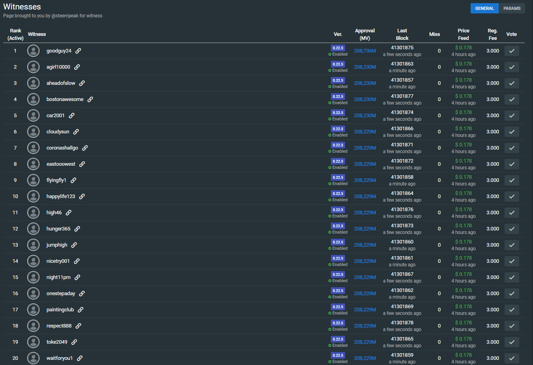Open the paintingclub witness profile name
The width and height of the screenshot is (533, 365).
[60, 310]
